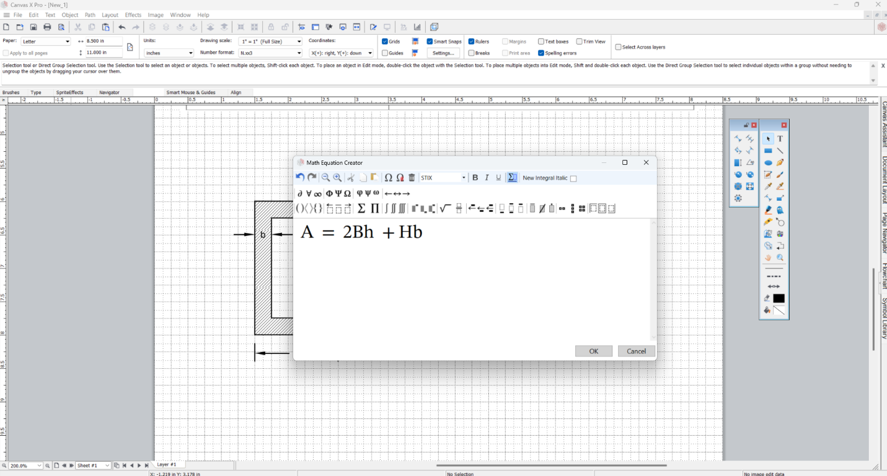The width and height of the screenshot is (887, 476).
Task: Toggle bold formatting in the equation editor
Action: click(475, 178)
